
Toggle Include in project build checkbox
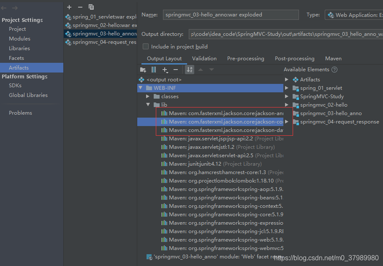pyautogui.click(x=146, y=46)
